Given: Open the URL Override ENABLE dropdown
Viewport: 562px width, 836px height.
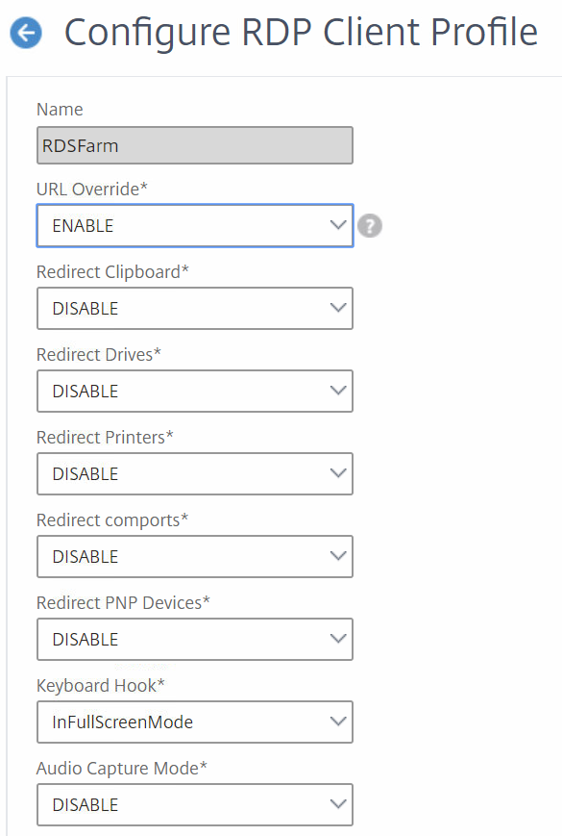Looking at the screenshot, I should pos(195,225).
